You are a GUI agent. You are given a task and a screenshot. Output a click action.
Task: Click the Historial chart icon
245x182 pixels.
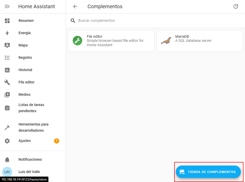[x=7, y=70]
